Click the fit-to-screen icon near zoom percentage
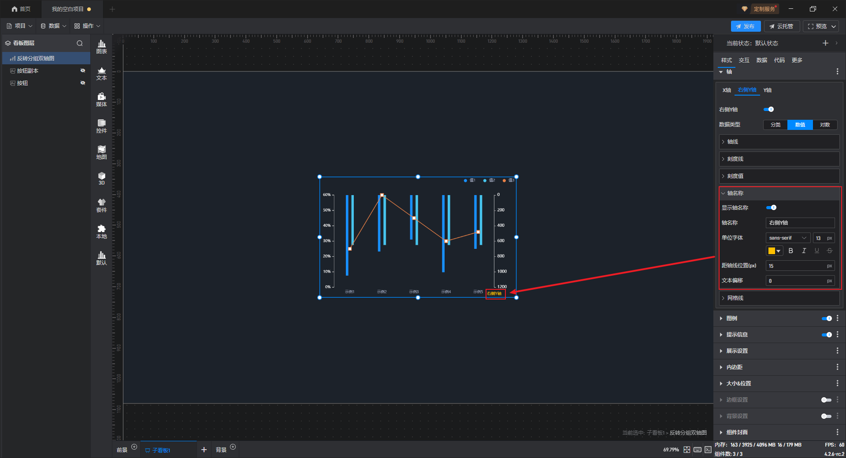 tap(687, 450)
